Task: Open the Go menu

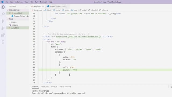Action: click(x=32, y=2)
